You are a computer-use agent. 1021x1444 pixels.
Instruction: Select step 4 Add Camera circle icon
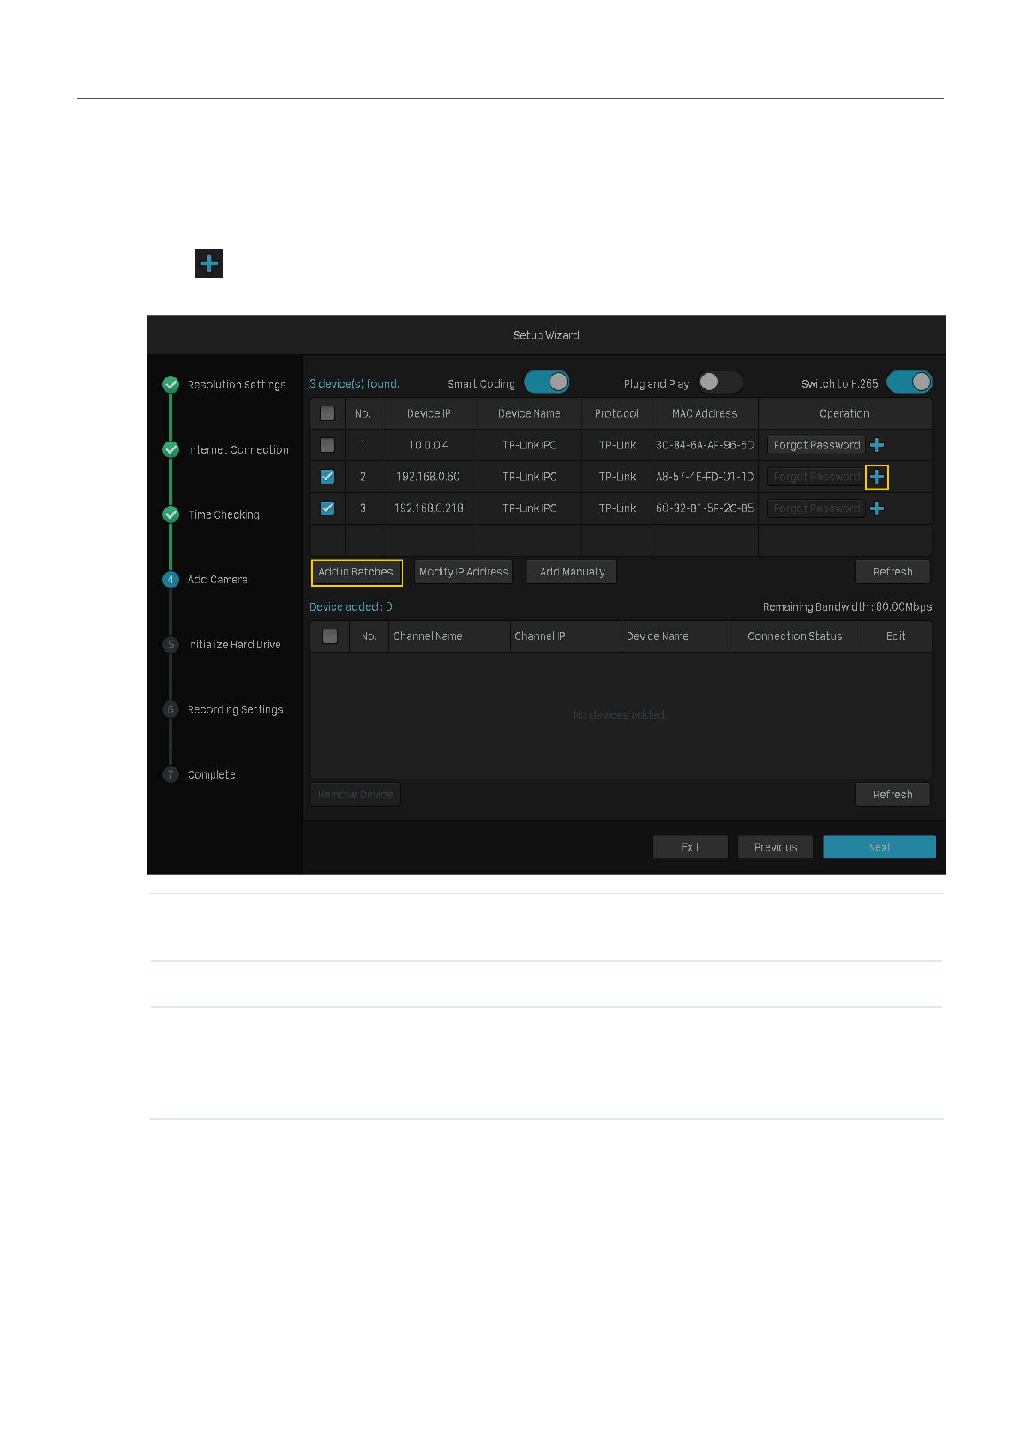click(171, 580)
